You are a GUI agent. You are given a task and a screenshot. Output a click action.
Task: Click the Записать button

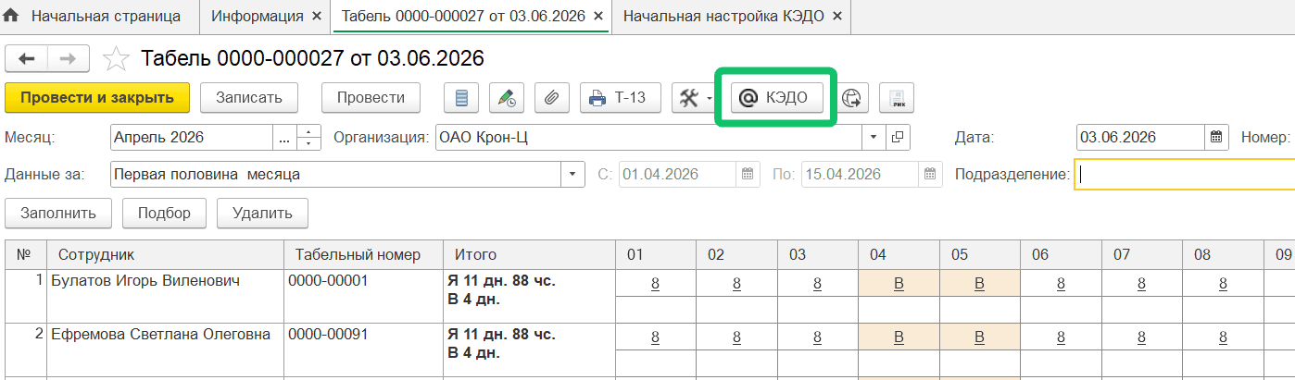[x=249, y=97]
